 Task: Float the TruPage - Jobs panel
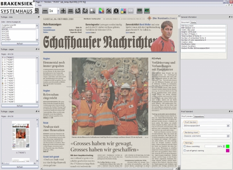[38, 17]
